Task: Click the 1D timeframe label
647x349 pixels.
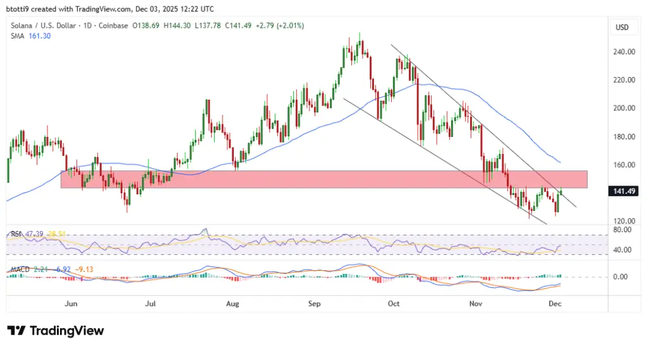Action: click(x=87, y=25)
